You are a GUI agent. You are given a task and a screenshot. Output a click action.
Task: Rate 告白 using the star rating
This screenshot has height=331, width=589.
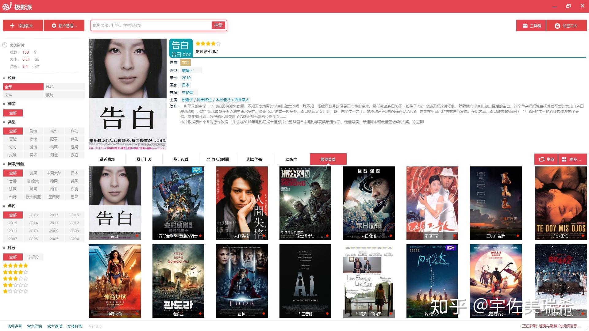click(x=208, y=44)
